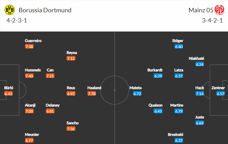
Task: Click Martins' 6.79 rating badge
Action: tap(179, 111)
